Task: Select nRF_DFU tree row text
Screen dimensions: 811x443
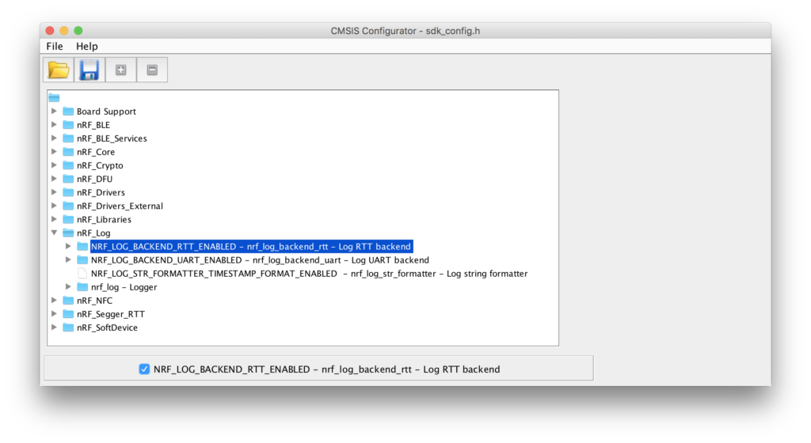Action: coord(94,179)
